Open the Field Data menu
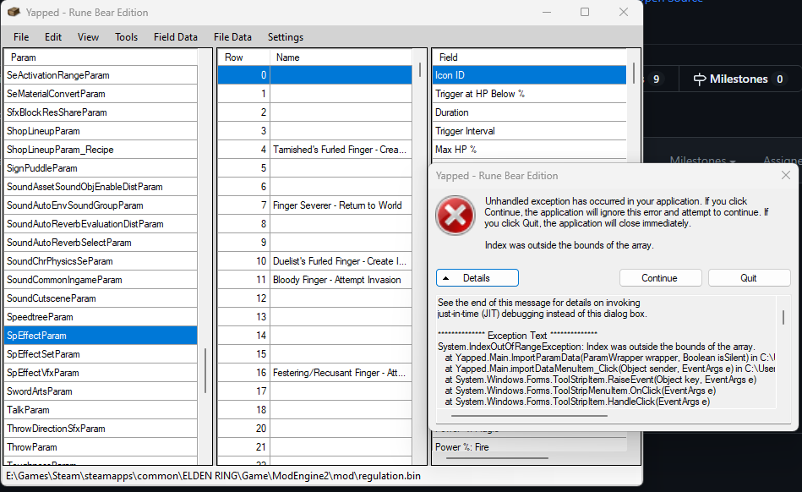Screen dimensions: 802x492 [175, 36]
